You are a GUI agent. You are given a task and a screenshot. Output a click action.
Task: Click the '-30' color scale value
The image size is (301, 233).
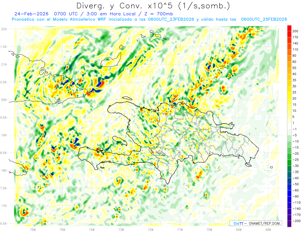pos(296,166)
